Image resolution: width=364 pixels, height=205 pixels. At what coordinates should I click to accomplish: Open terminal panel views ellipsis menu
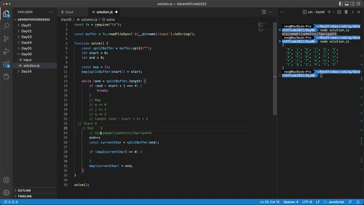(x=282, y=12)
